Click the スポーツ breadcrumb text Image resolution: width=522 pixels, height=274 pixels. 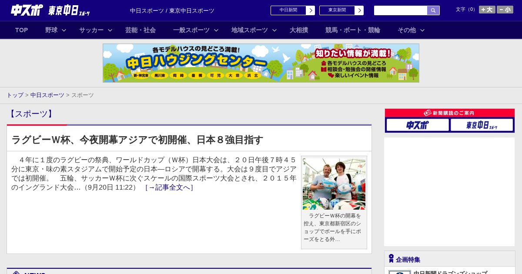coord(83,95)
